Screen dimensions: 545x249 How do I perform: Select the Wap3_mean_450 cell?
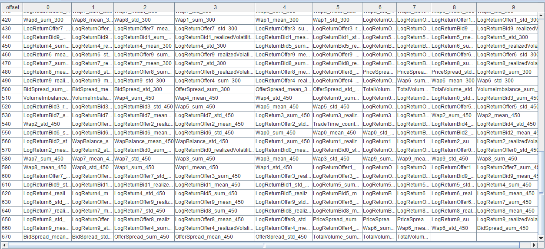[283, 159]
